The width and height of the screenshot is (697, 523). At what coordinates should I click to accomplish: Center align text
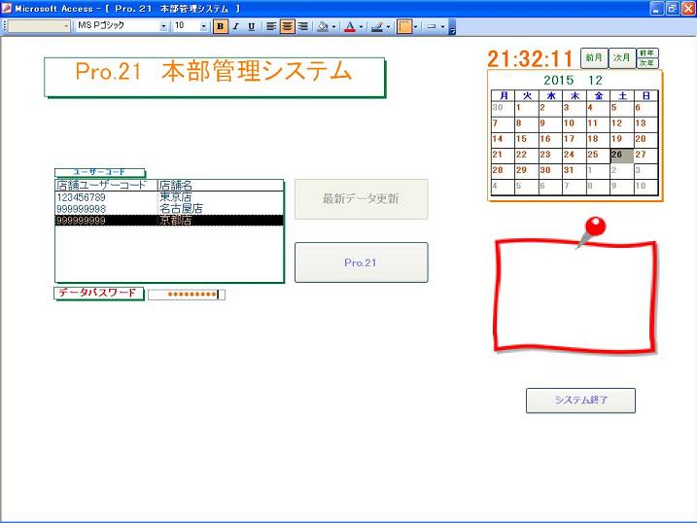point(287,26)
